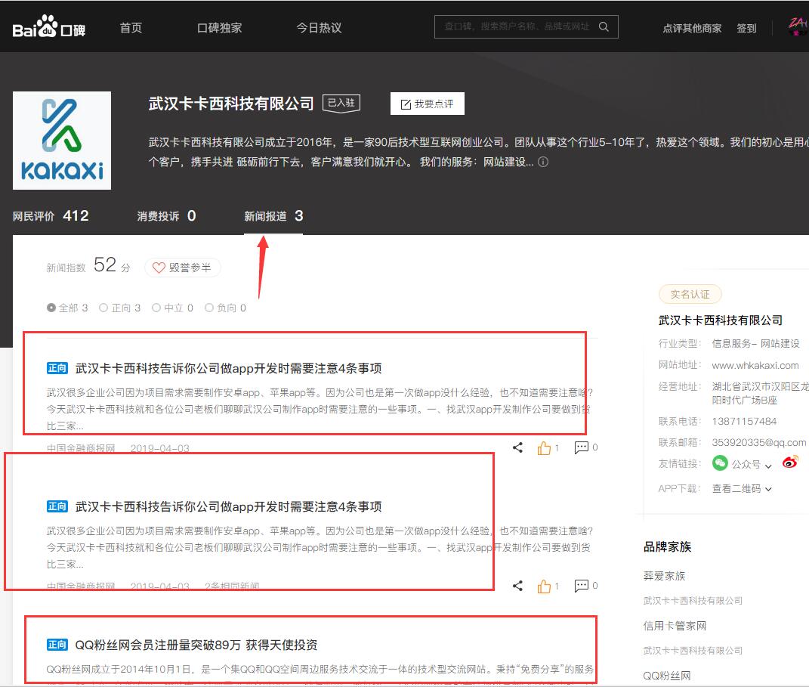Switch to 新闻报道 3 tab

click(x=273, y=215)
